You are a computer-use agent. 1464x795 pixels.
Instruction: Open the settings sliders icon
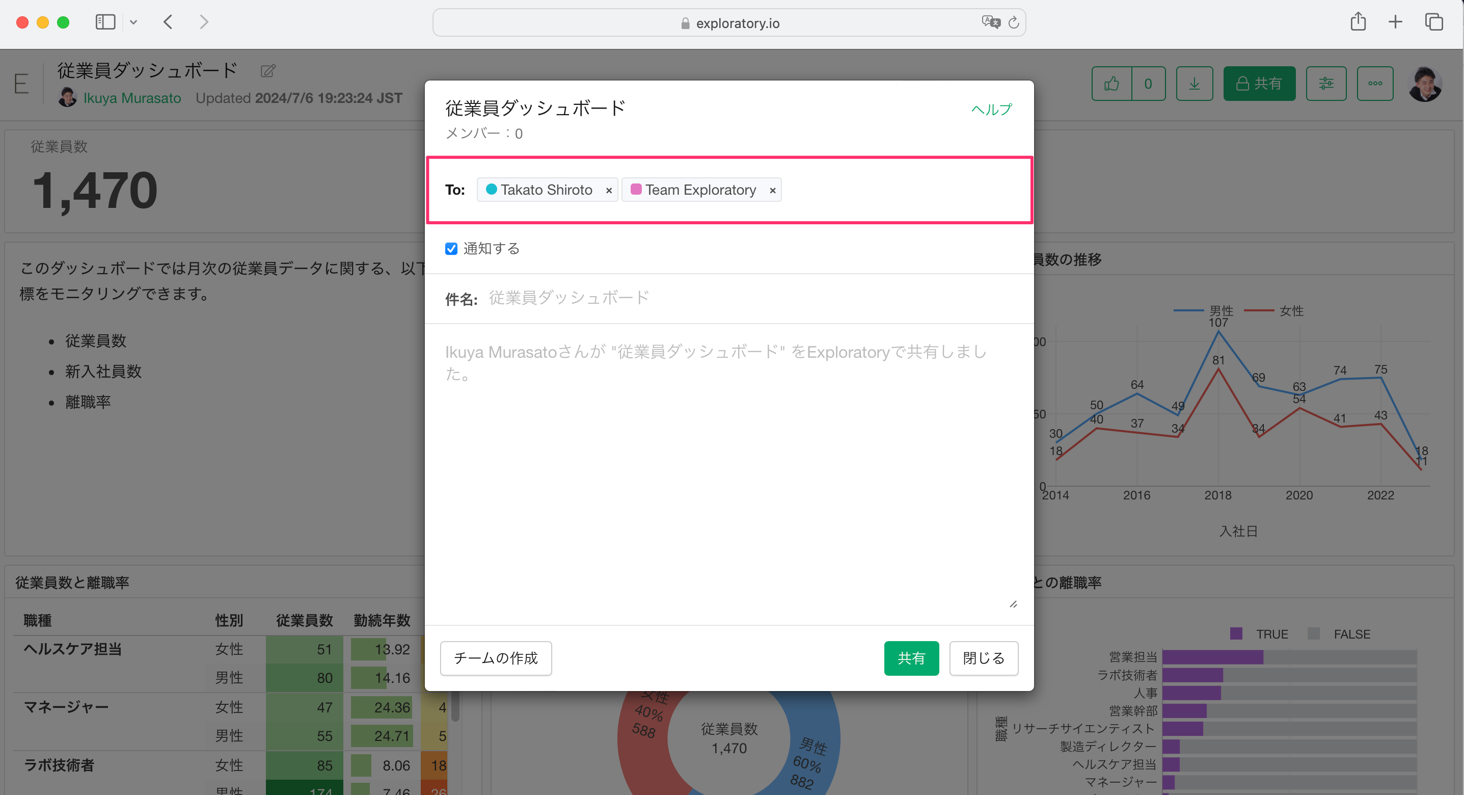click(x=1326, y=84)
